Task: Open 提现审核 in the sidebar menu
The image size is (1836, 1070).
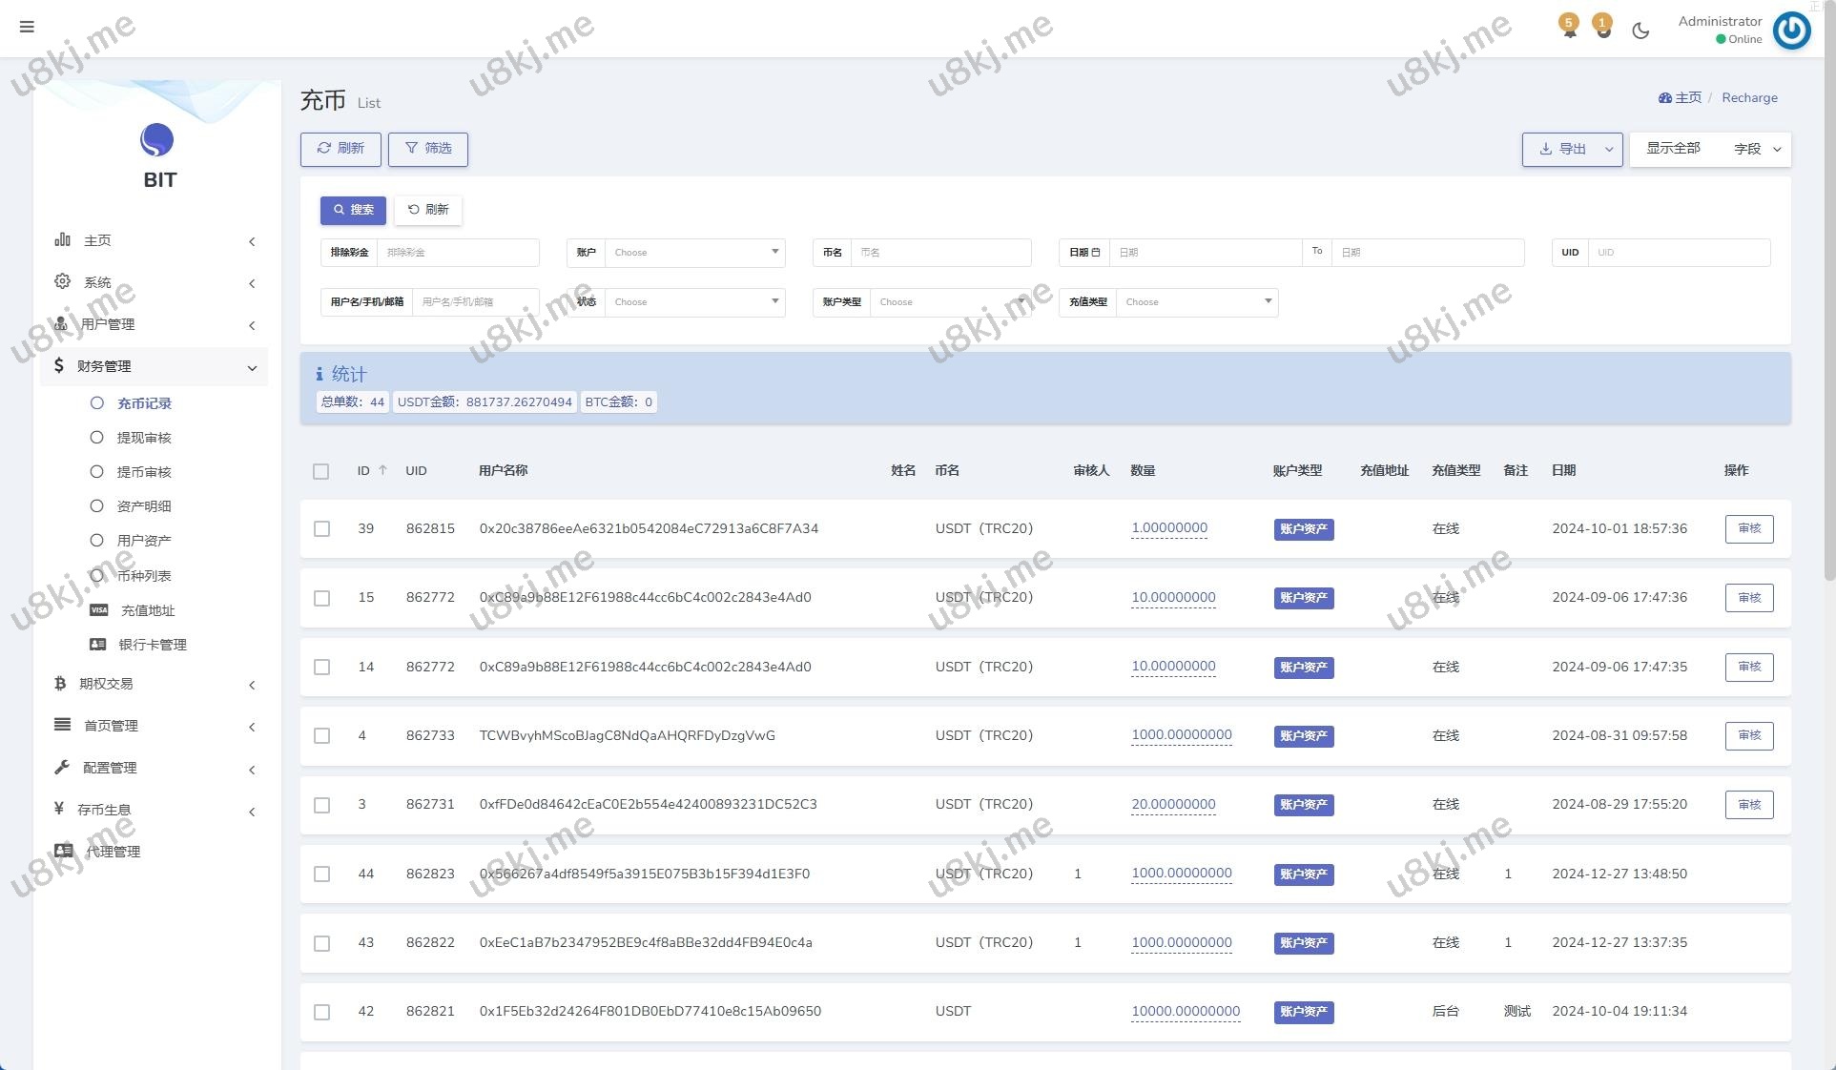Action: [143, 438]
